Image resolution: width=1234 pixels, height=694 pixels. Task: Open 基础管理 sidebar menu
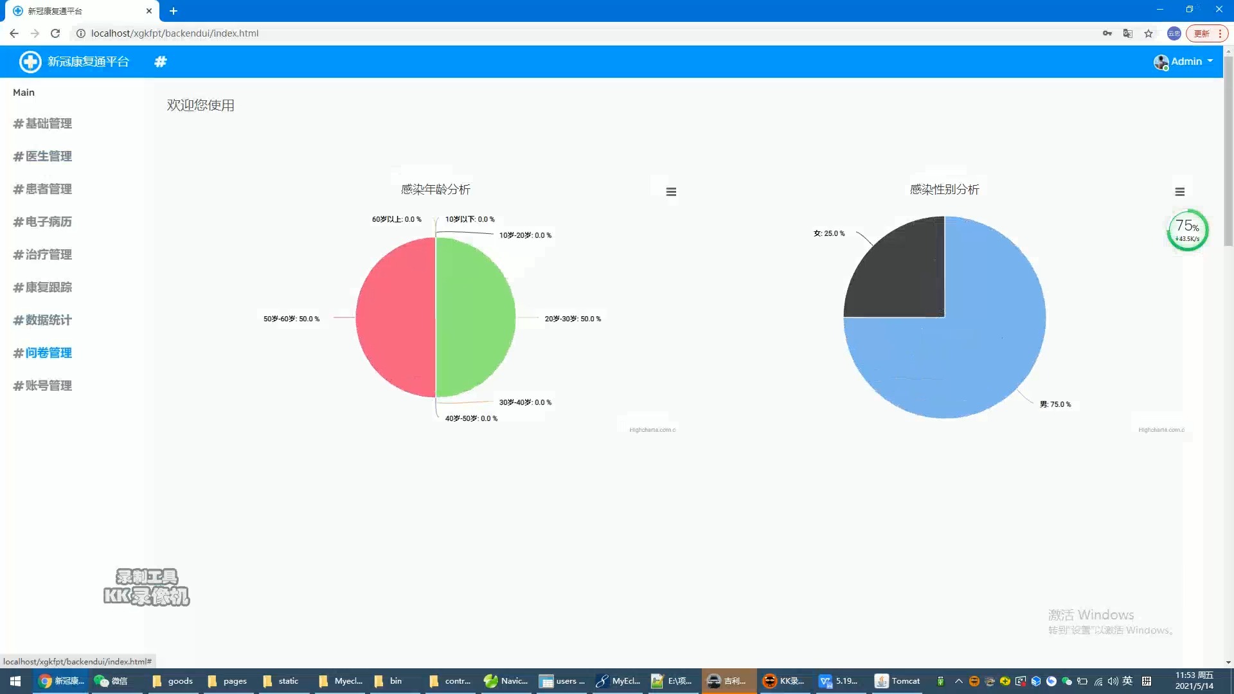pos(42,123)
